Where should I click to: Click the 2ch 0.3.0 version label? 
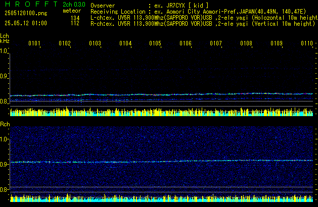[74, 4]
